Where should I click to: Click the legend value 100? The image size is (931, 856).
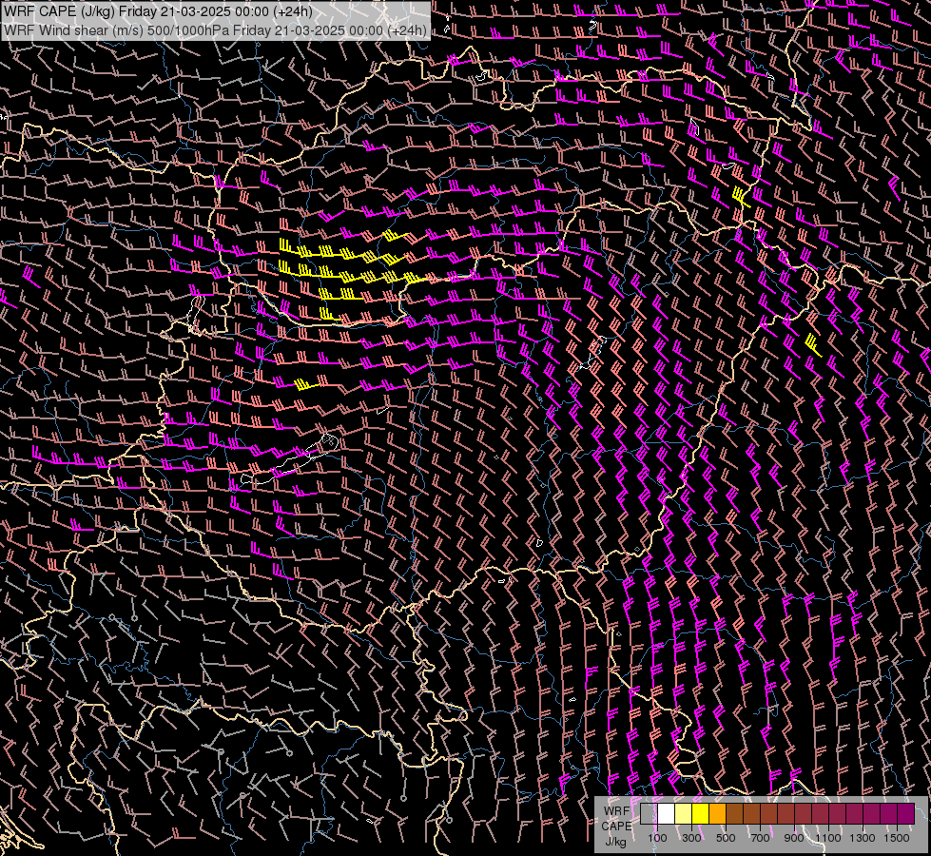point(657,838)
